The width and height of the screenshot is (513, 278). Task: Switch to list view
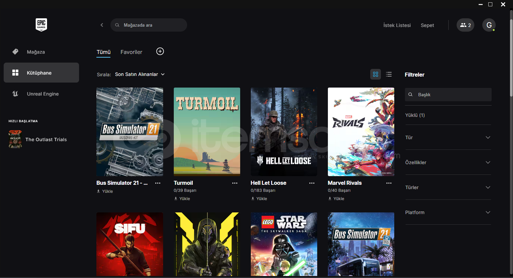[x=389, y=74]
